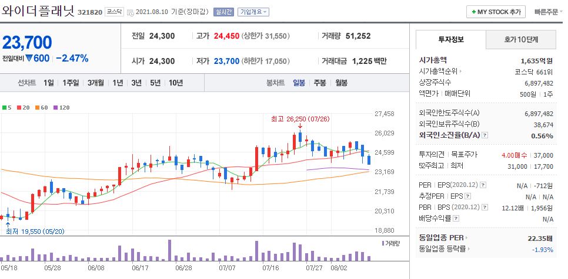Viewport: 568px width, 279px height.
Task: Click the purple 120-day moving average swatch
Action: [55, 108]
